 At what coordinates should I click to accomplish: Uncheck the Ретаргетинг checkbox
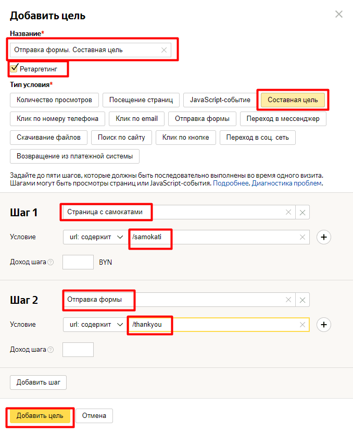coord(15,68)
